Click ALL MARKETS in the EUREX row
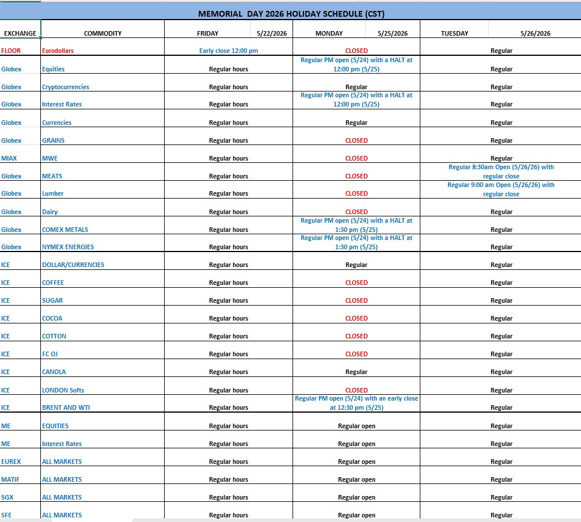This screenshot has height=522, width=581. click(102, 457)
